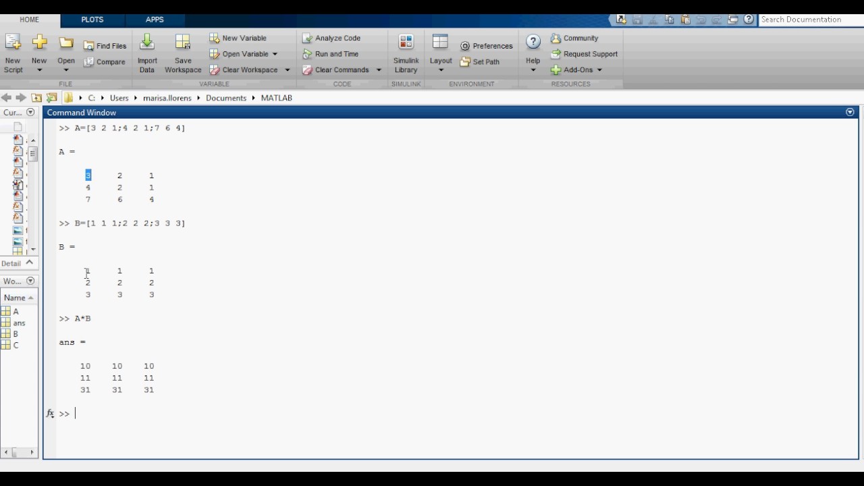The width and height of the screenshot is (864, 486).
Task: Open Workspace panel actions menu
Action: pyautogui.click(x=30, y=281)
